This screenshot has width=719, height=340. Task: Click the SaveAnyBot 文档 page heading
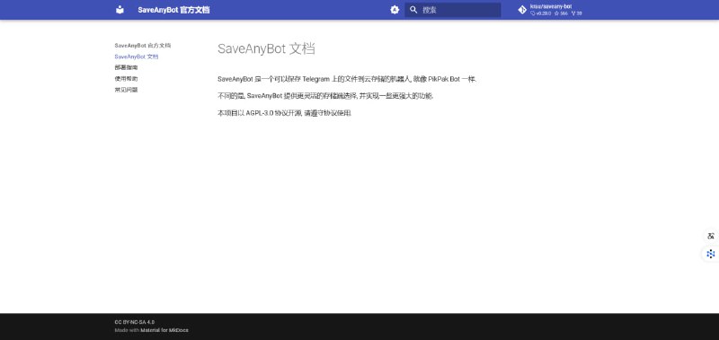(x=266, y=48)
